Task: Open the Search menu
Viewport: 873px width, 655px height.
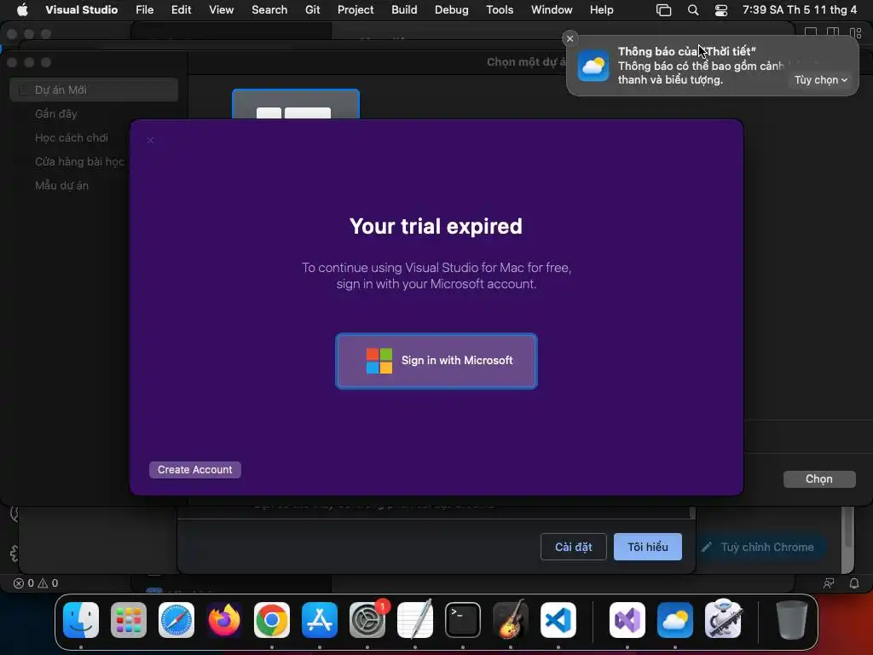Action: 269,9
